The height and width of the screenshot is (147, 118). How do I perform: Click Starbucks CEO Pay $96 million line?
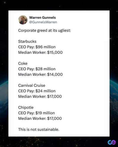(x=37, y=47)
